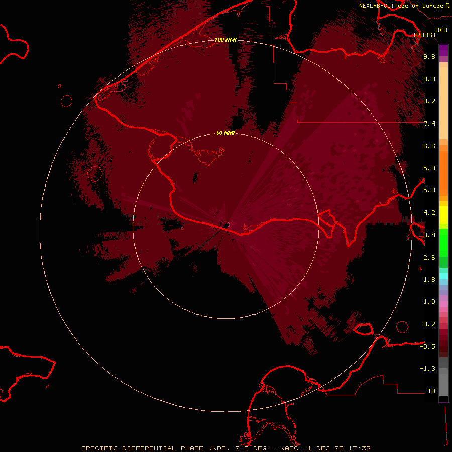
Task: Click the 3.4 scale value
Action: coord(429,235)
